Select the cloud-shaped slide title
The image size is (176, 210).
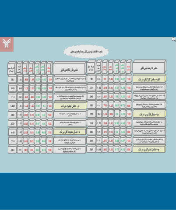click(86, 52)
